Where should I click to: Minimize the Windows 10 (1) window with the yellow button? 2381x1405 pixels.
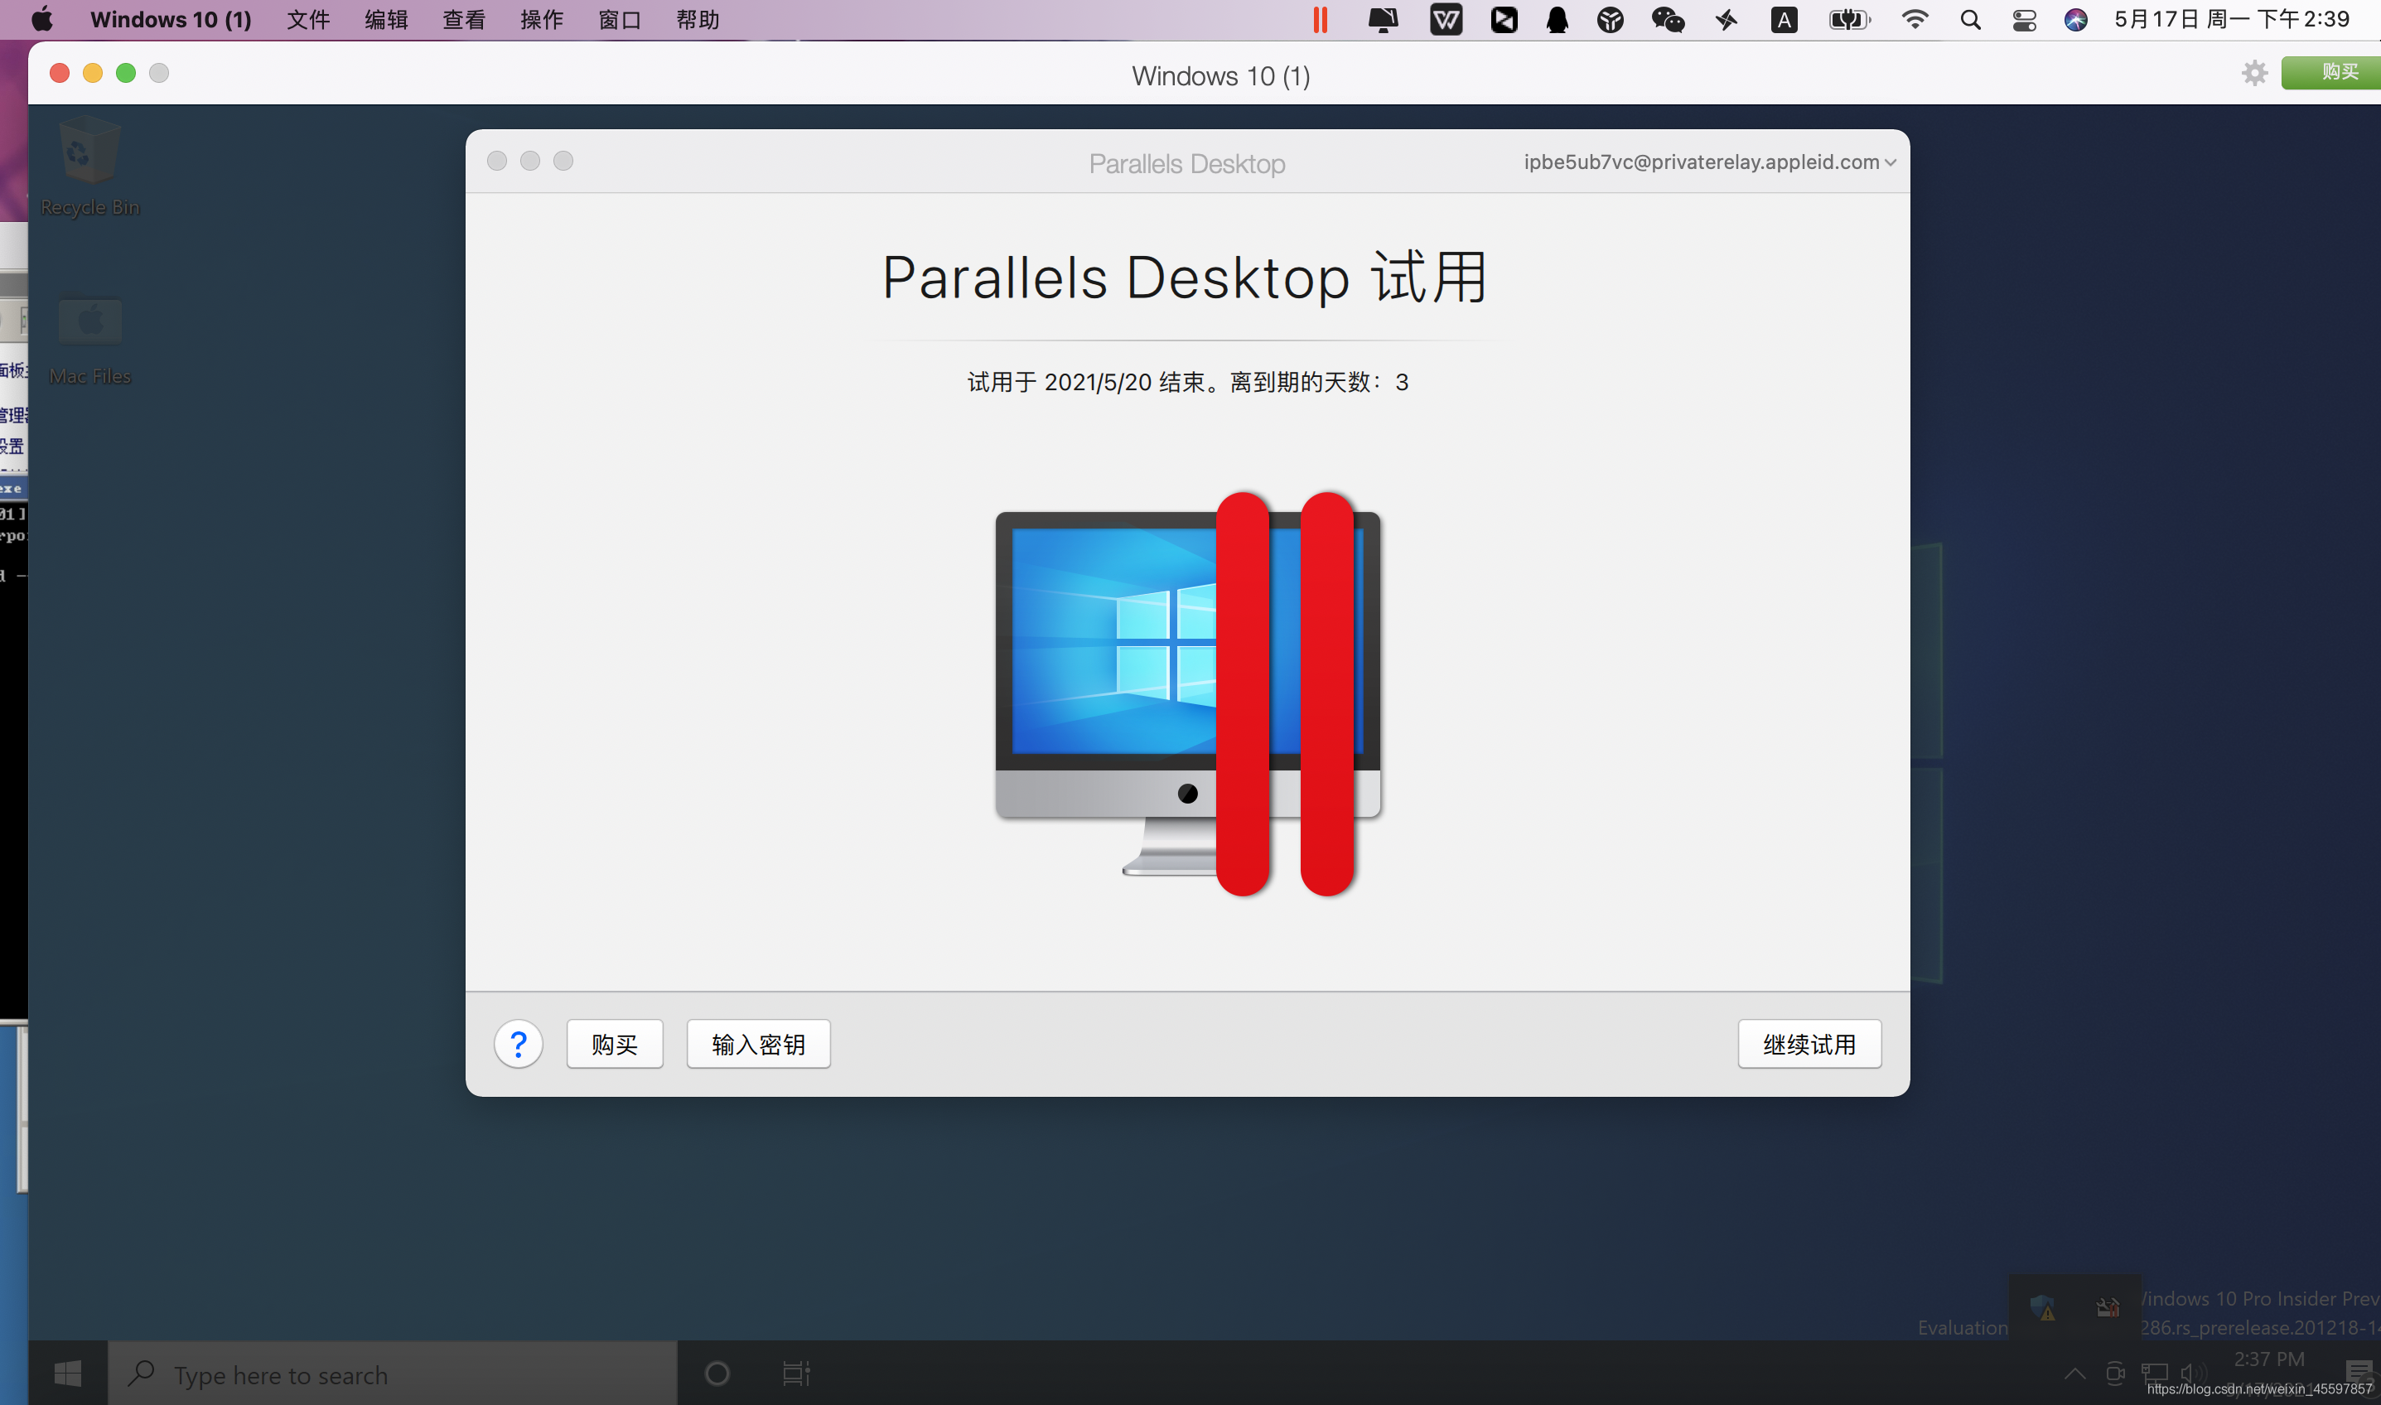tap(93, 73)
